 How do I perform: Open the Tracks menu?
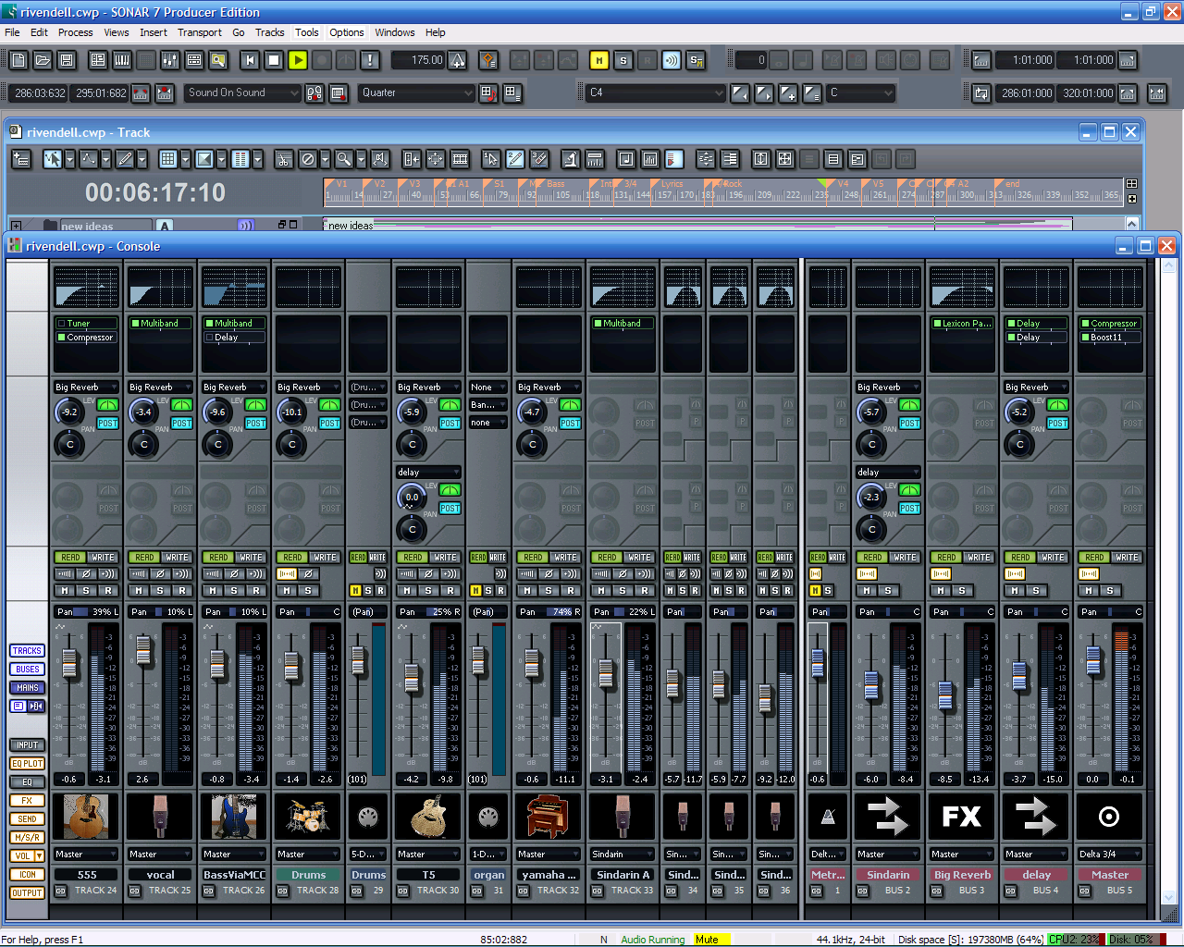click(270, 32)
